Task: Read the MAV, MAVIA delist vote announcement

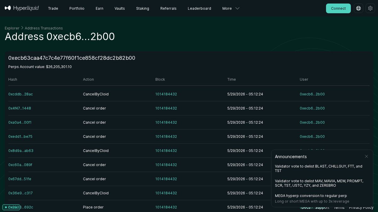Action: pyautogui.click(x=319, y=183)
